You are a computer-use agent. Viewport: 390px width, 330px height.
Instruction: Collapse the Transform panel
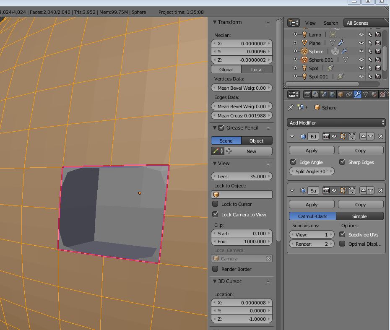pos(215,22)
